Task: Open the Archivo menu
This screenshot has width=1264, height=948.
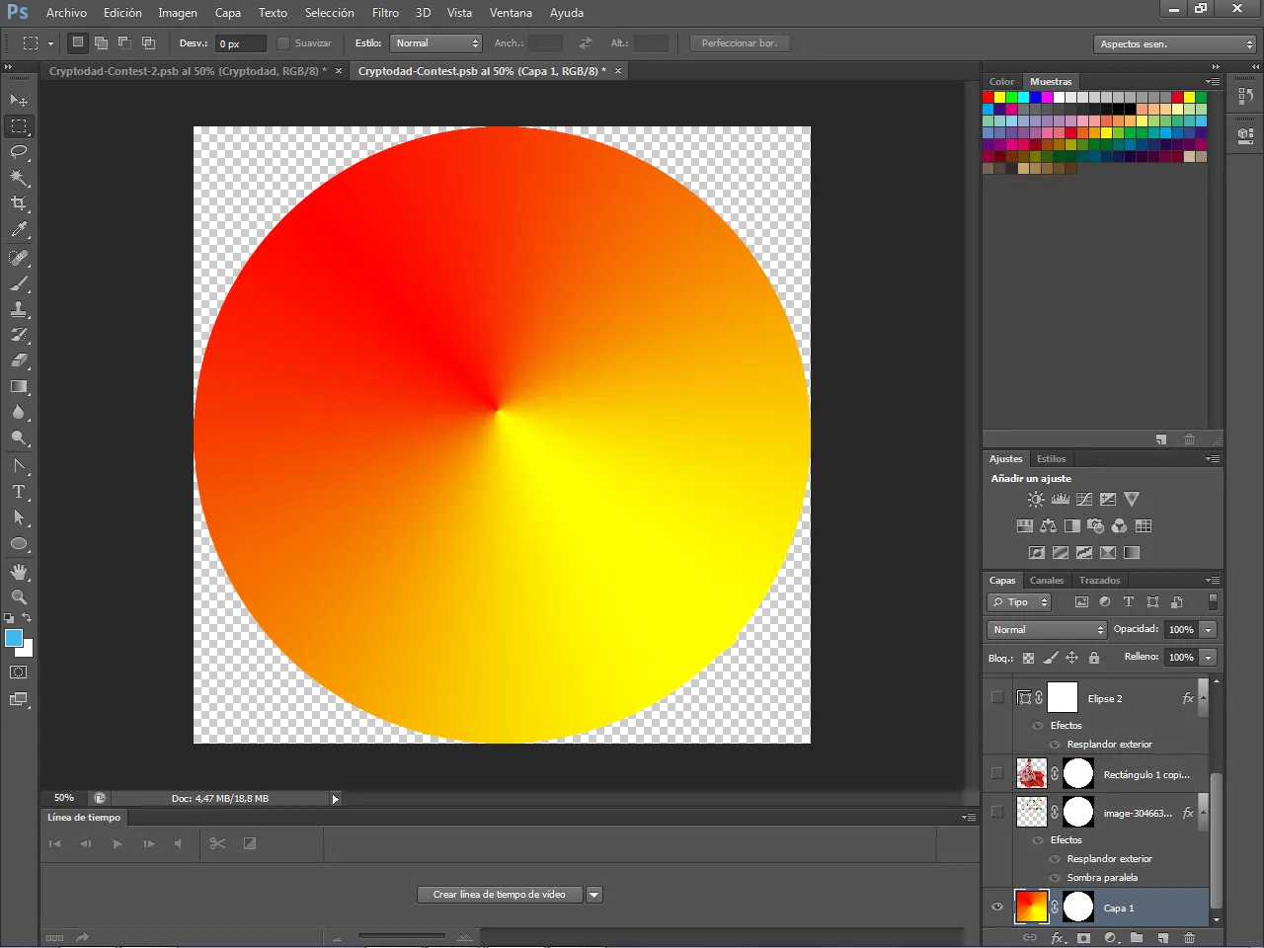Action: click(66, 13)
